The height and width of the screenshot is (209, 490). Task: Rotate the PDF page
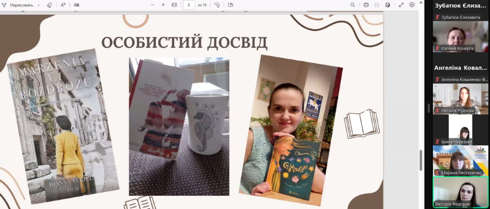coord(217,5)
